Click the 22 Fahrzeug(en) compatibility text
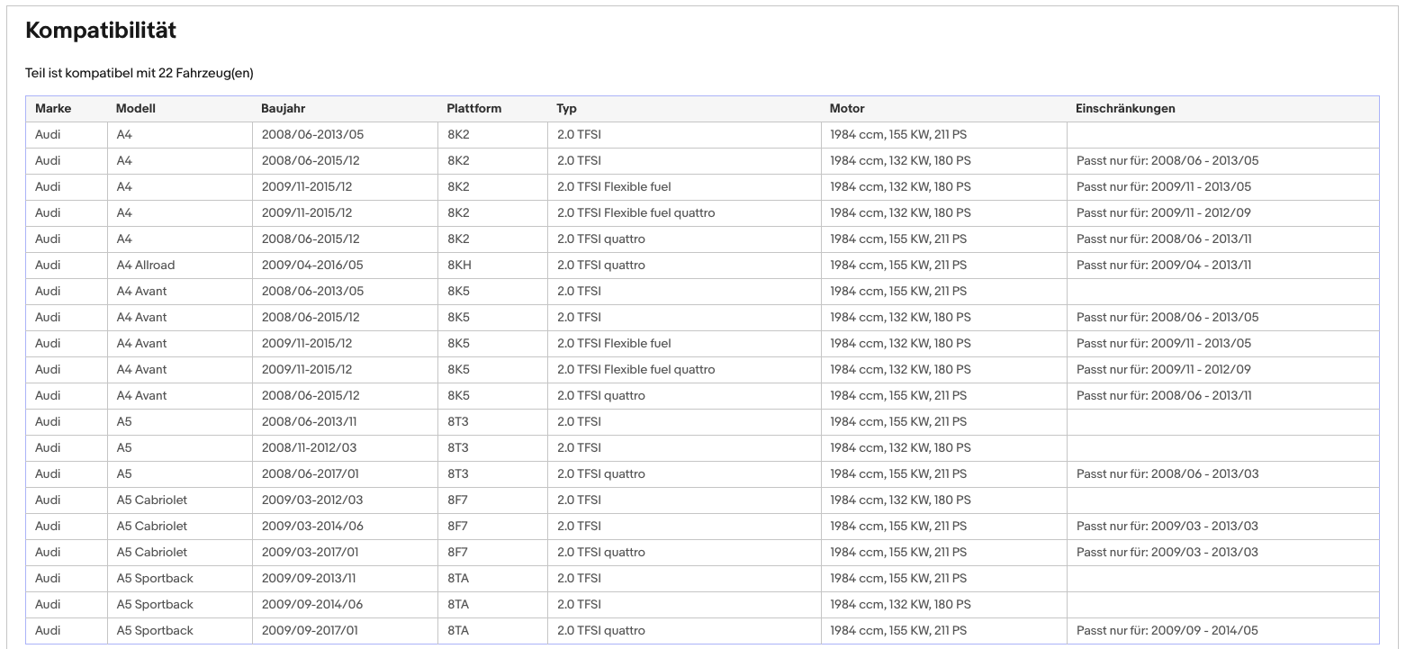The height and width of the screenshot is (649, 1406). (206, 73)
